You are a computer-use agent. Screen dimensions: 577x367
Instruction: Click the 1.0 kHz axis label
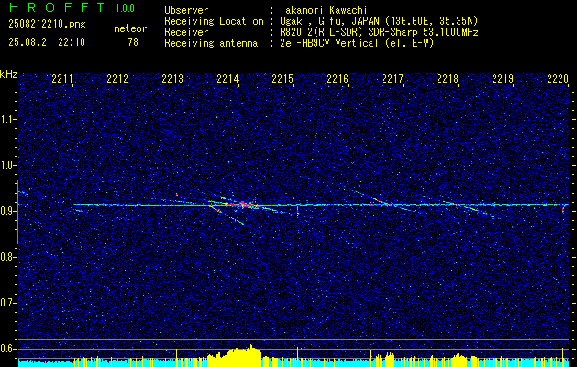point(6,165)
